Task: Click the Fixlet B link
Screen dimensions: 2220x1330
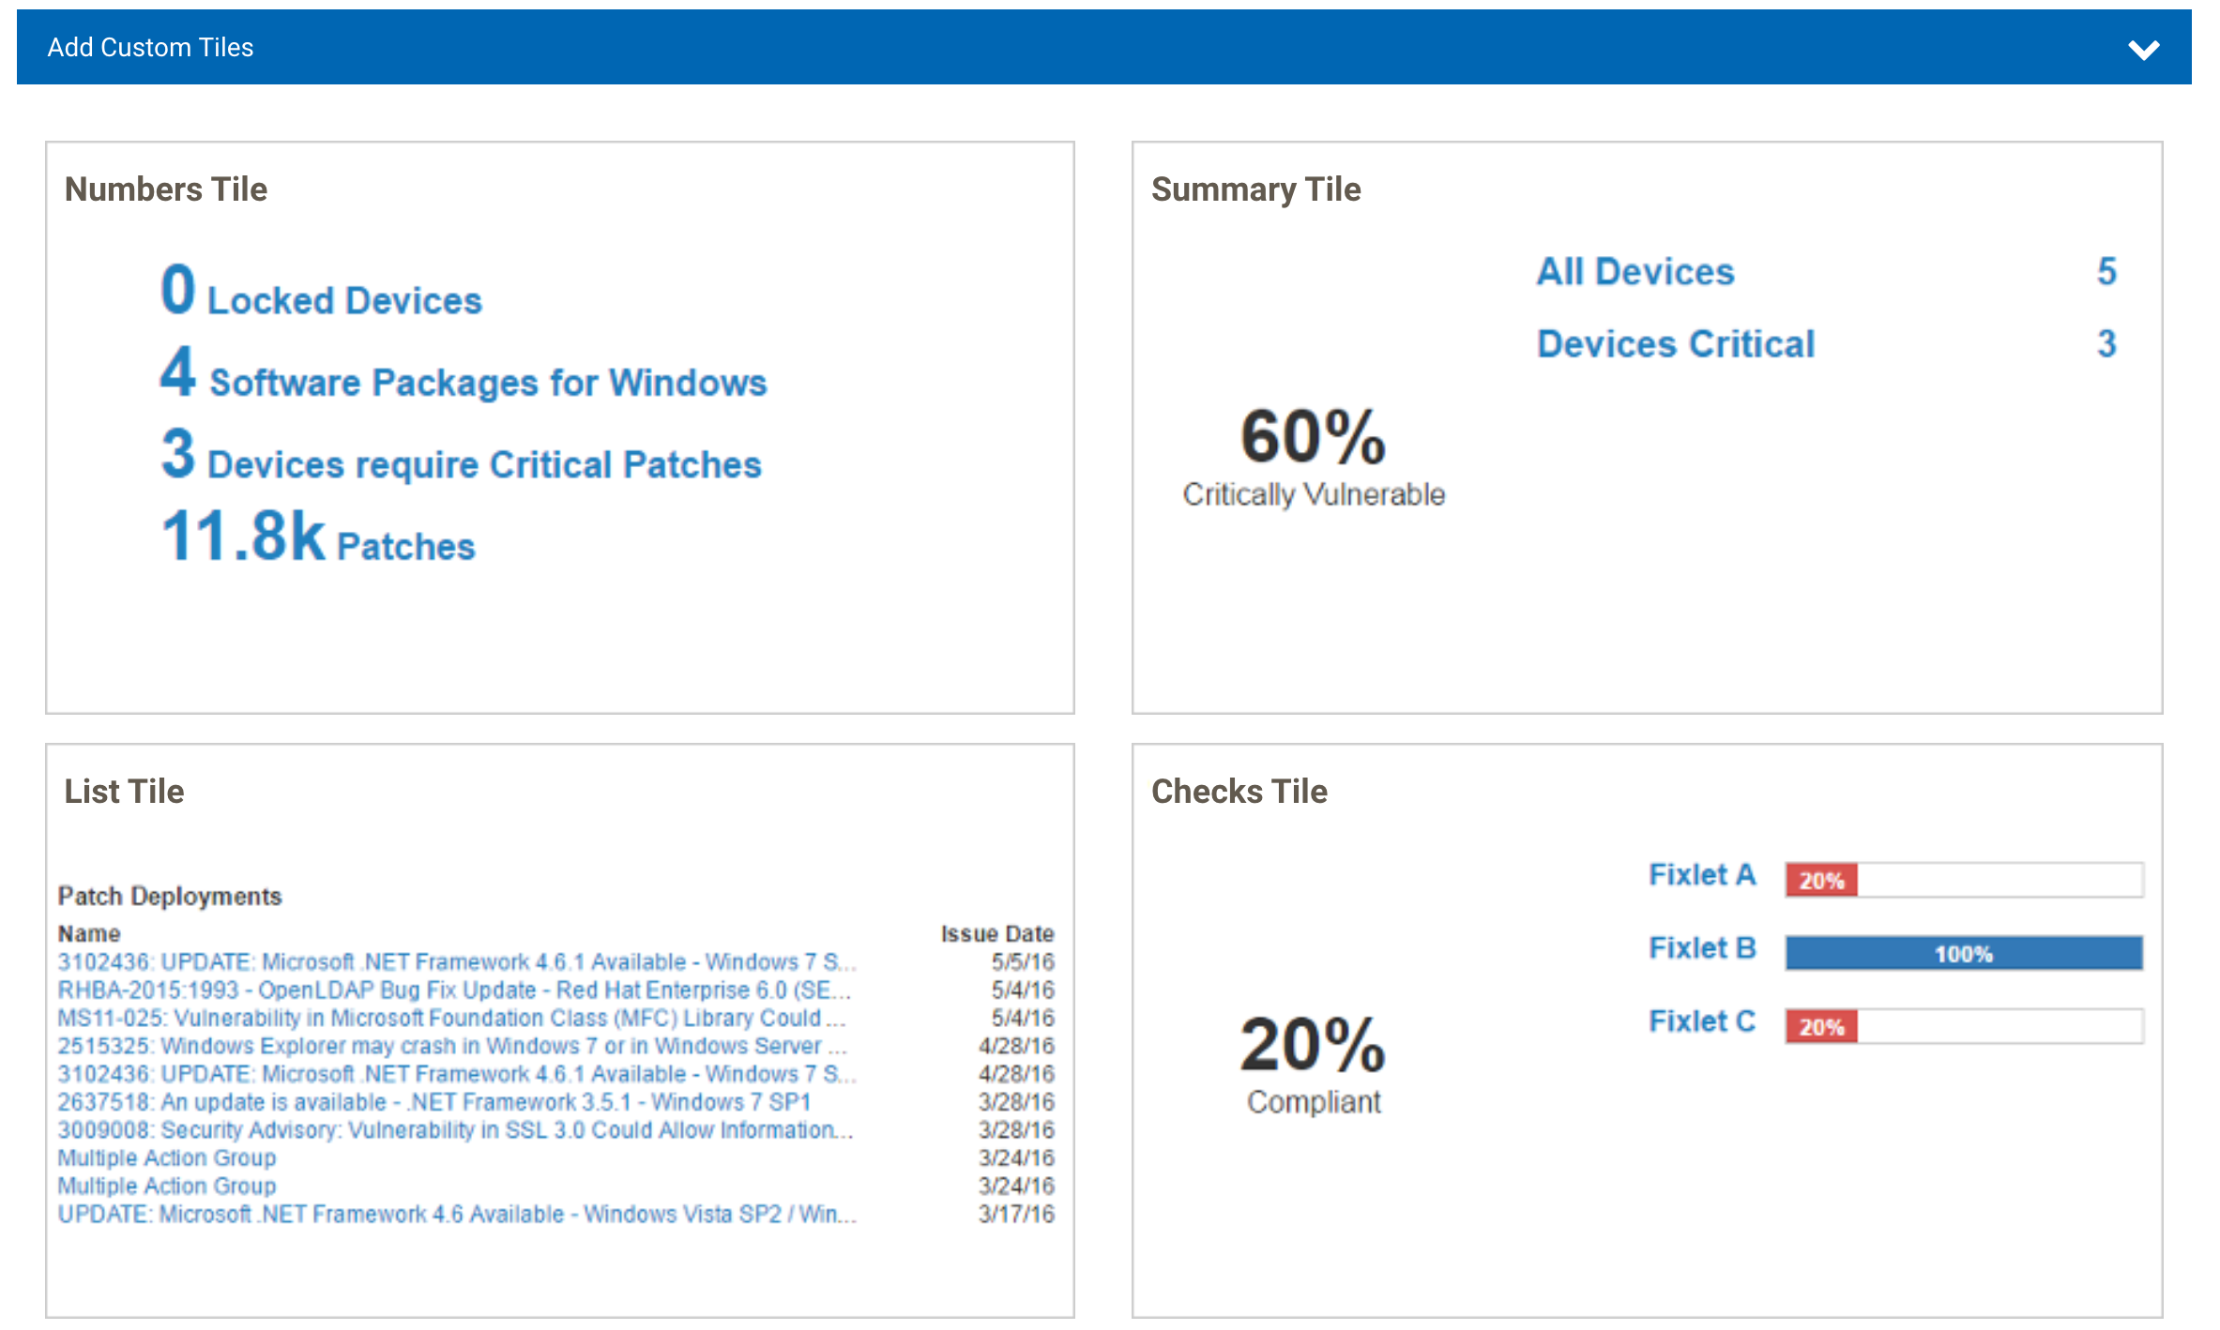Action: [x=1701, y=948]
